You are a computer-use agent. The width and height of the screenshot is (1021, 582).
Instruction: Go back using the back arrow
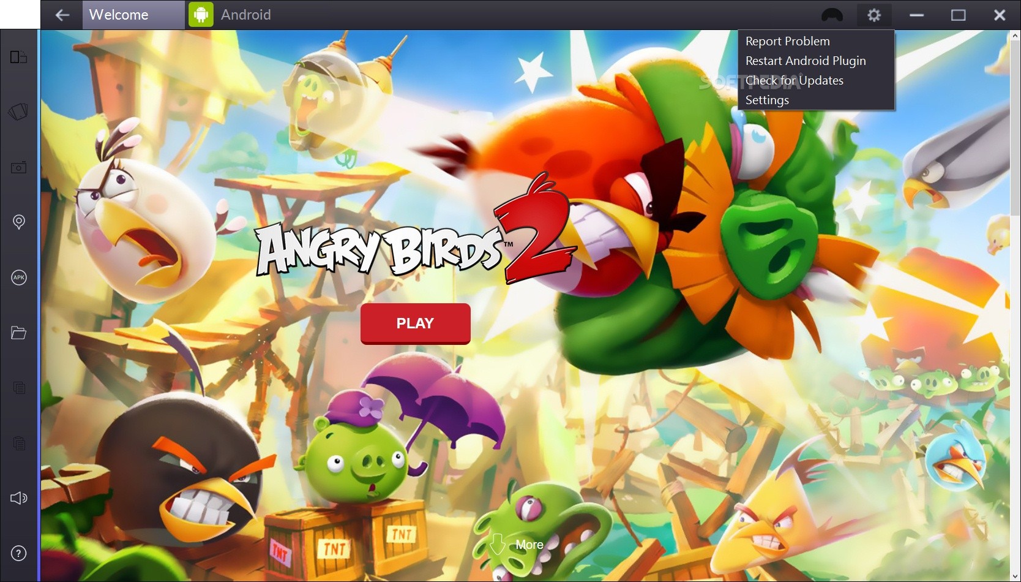[x=62, y=15]
